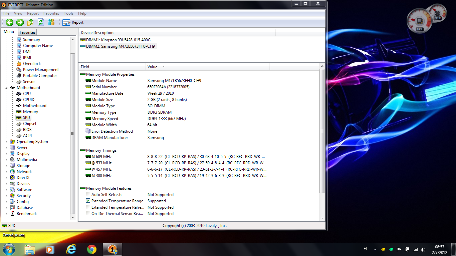Open the Favorites menu

click(x=51, y=13)
